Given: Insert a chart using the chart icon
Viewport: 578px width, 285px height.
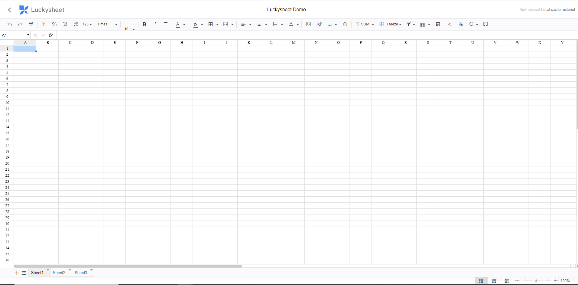Looking at the screenshot, I should point(320,24).
